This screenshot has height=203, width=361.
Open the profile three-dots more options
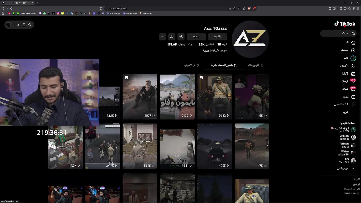point(162,37)
